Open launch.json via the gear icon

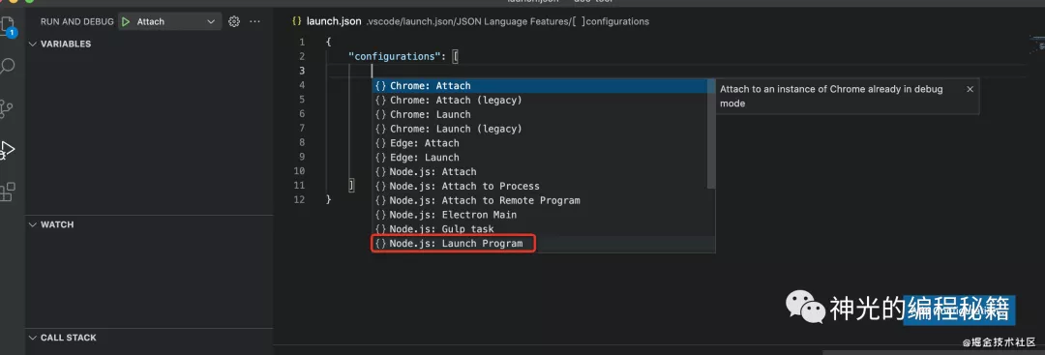pos(234,21)
